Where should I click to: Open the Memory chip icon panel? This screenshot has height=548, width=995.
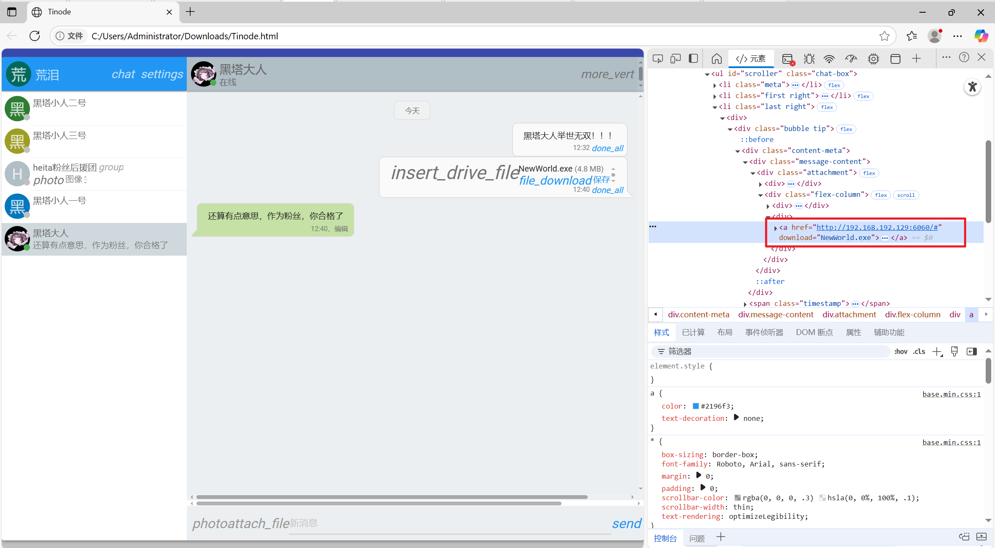[x=873, y=59]
